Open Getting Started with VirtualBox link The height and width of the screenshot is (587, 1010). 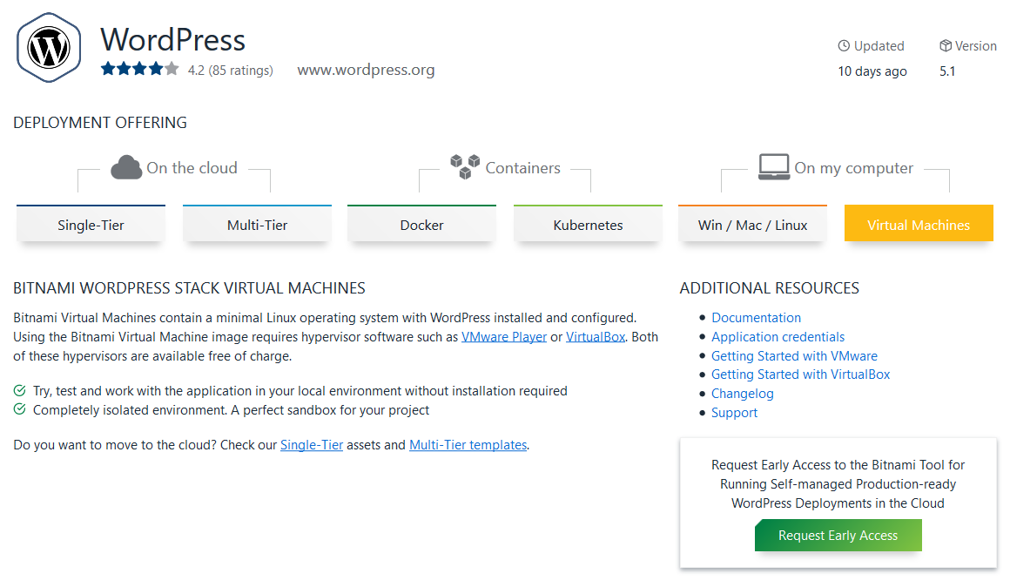[801, 374]
